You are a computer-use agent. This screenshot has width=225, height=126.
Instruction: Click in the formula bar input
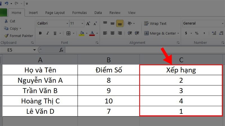coord(145,50)
